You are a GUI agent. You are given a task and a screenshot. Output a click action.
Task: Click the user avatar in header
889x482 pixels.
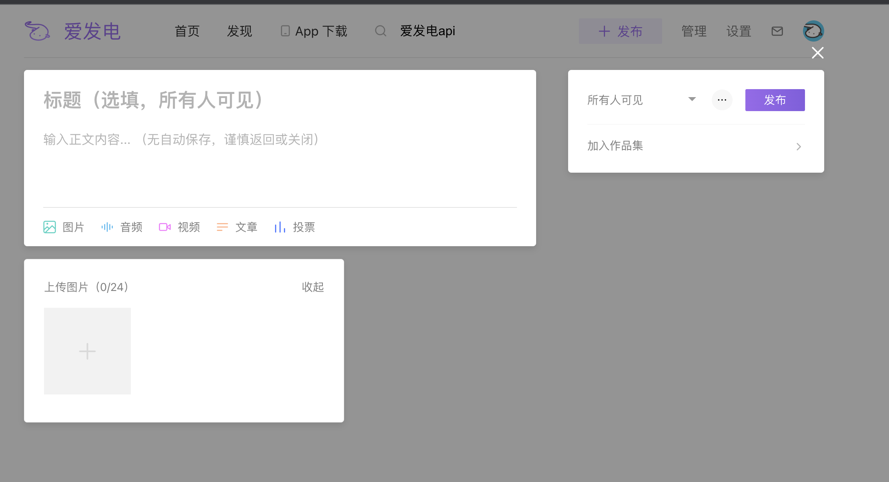(x=813, y=31)
